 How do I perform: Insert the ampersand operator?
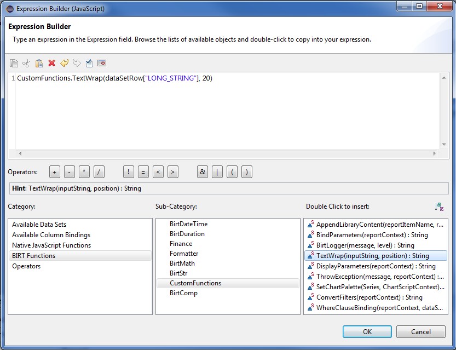click(203, 172)
